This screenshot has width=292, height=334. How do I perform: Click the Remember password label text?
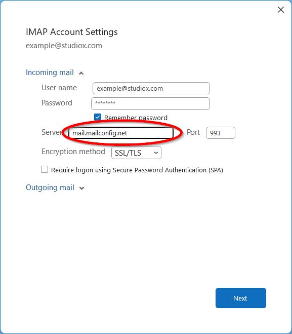pyautogui.click(x=136, y=118)
